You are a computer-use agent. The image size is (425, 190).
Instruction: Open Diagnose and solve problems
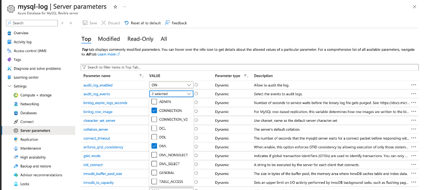(x=37, y=69)
